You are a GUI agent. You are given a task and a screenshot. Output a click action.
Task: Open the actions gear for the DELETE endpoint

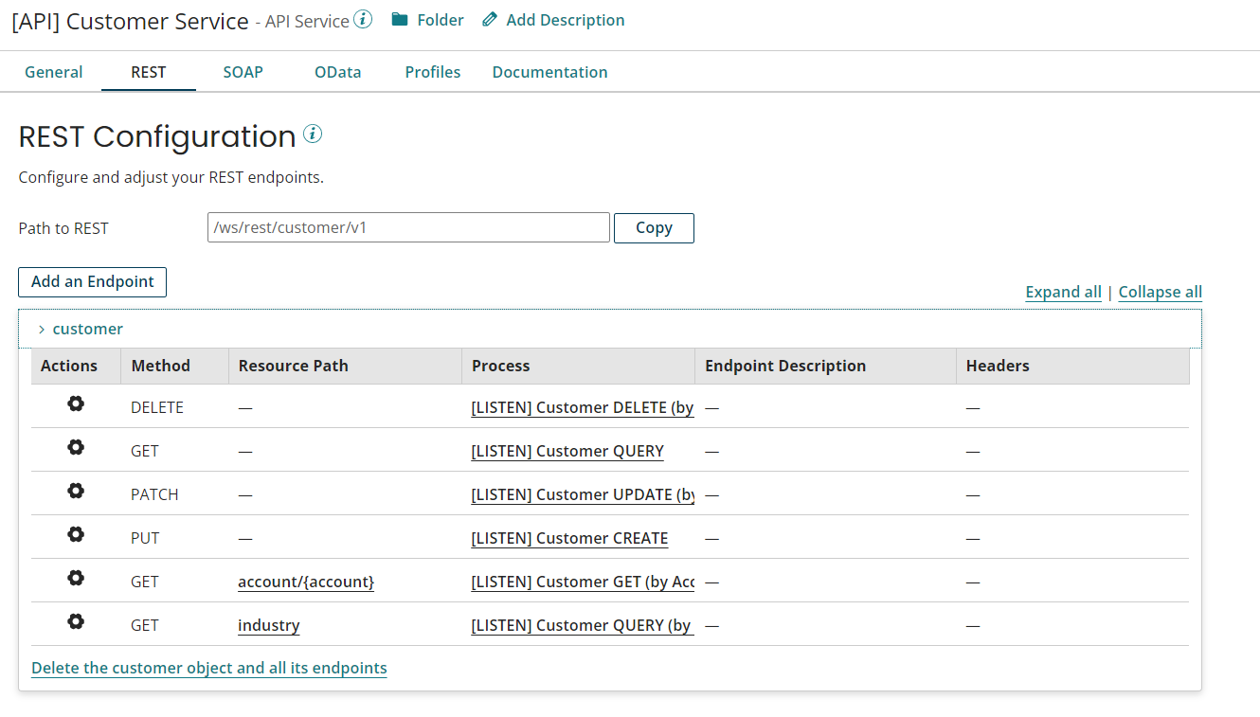[x=75, y=403]
